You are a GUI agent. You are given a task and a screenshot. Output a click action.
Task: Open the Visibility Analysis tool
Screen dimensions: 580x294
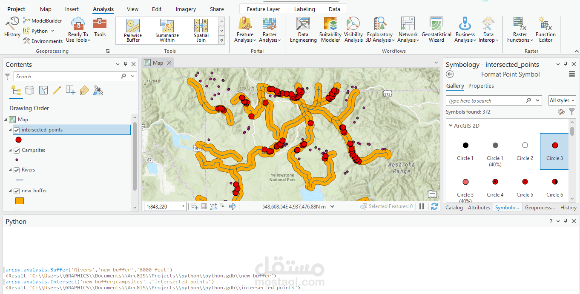[x=353, y=30]
